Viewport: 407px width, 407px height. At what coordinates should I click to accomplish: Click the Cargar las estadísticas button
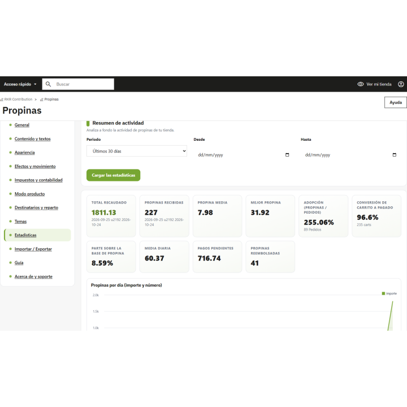[113, 175]
